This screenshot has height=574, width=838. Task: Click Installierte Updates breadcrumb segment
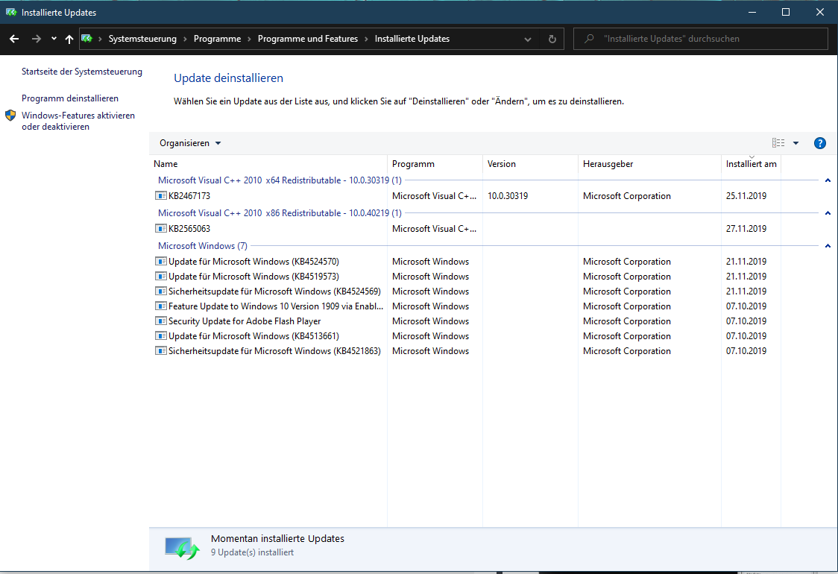click(x=412, y=39)
